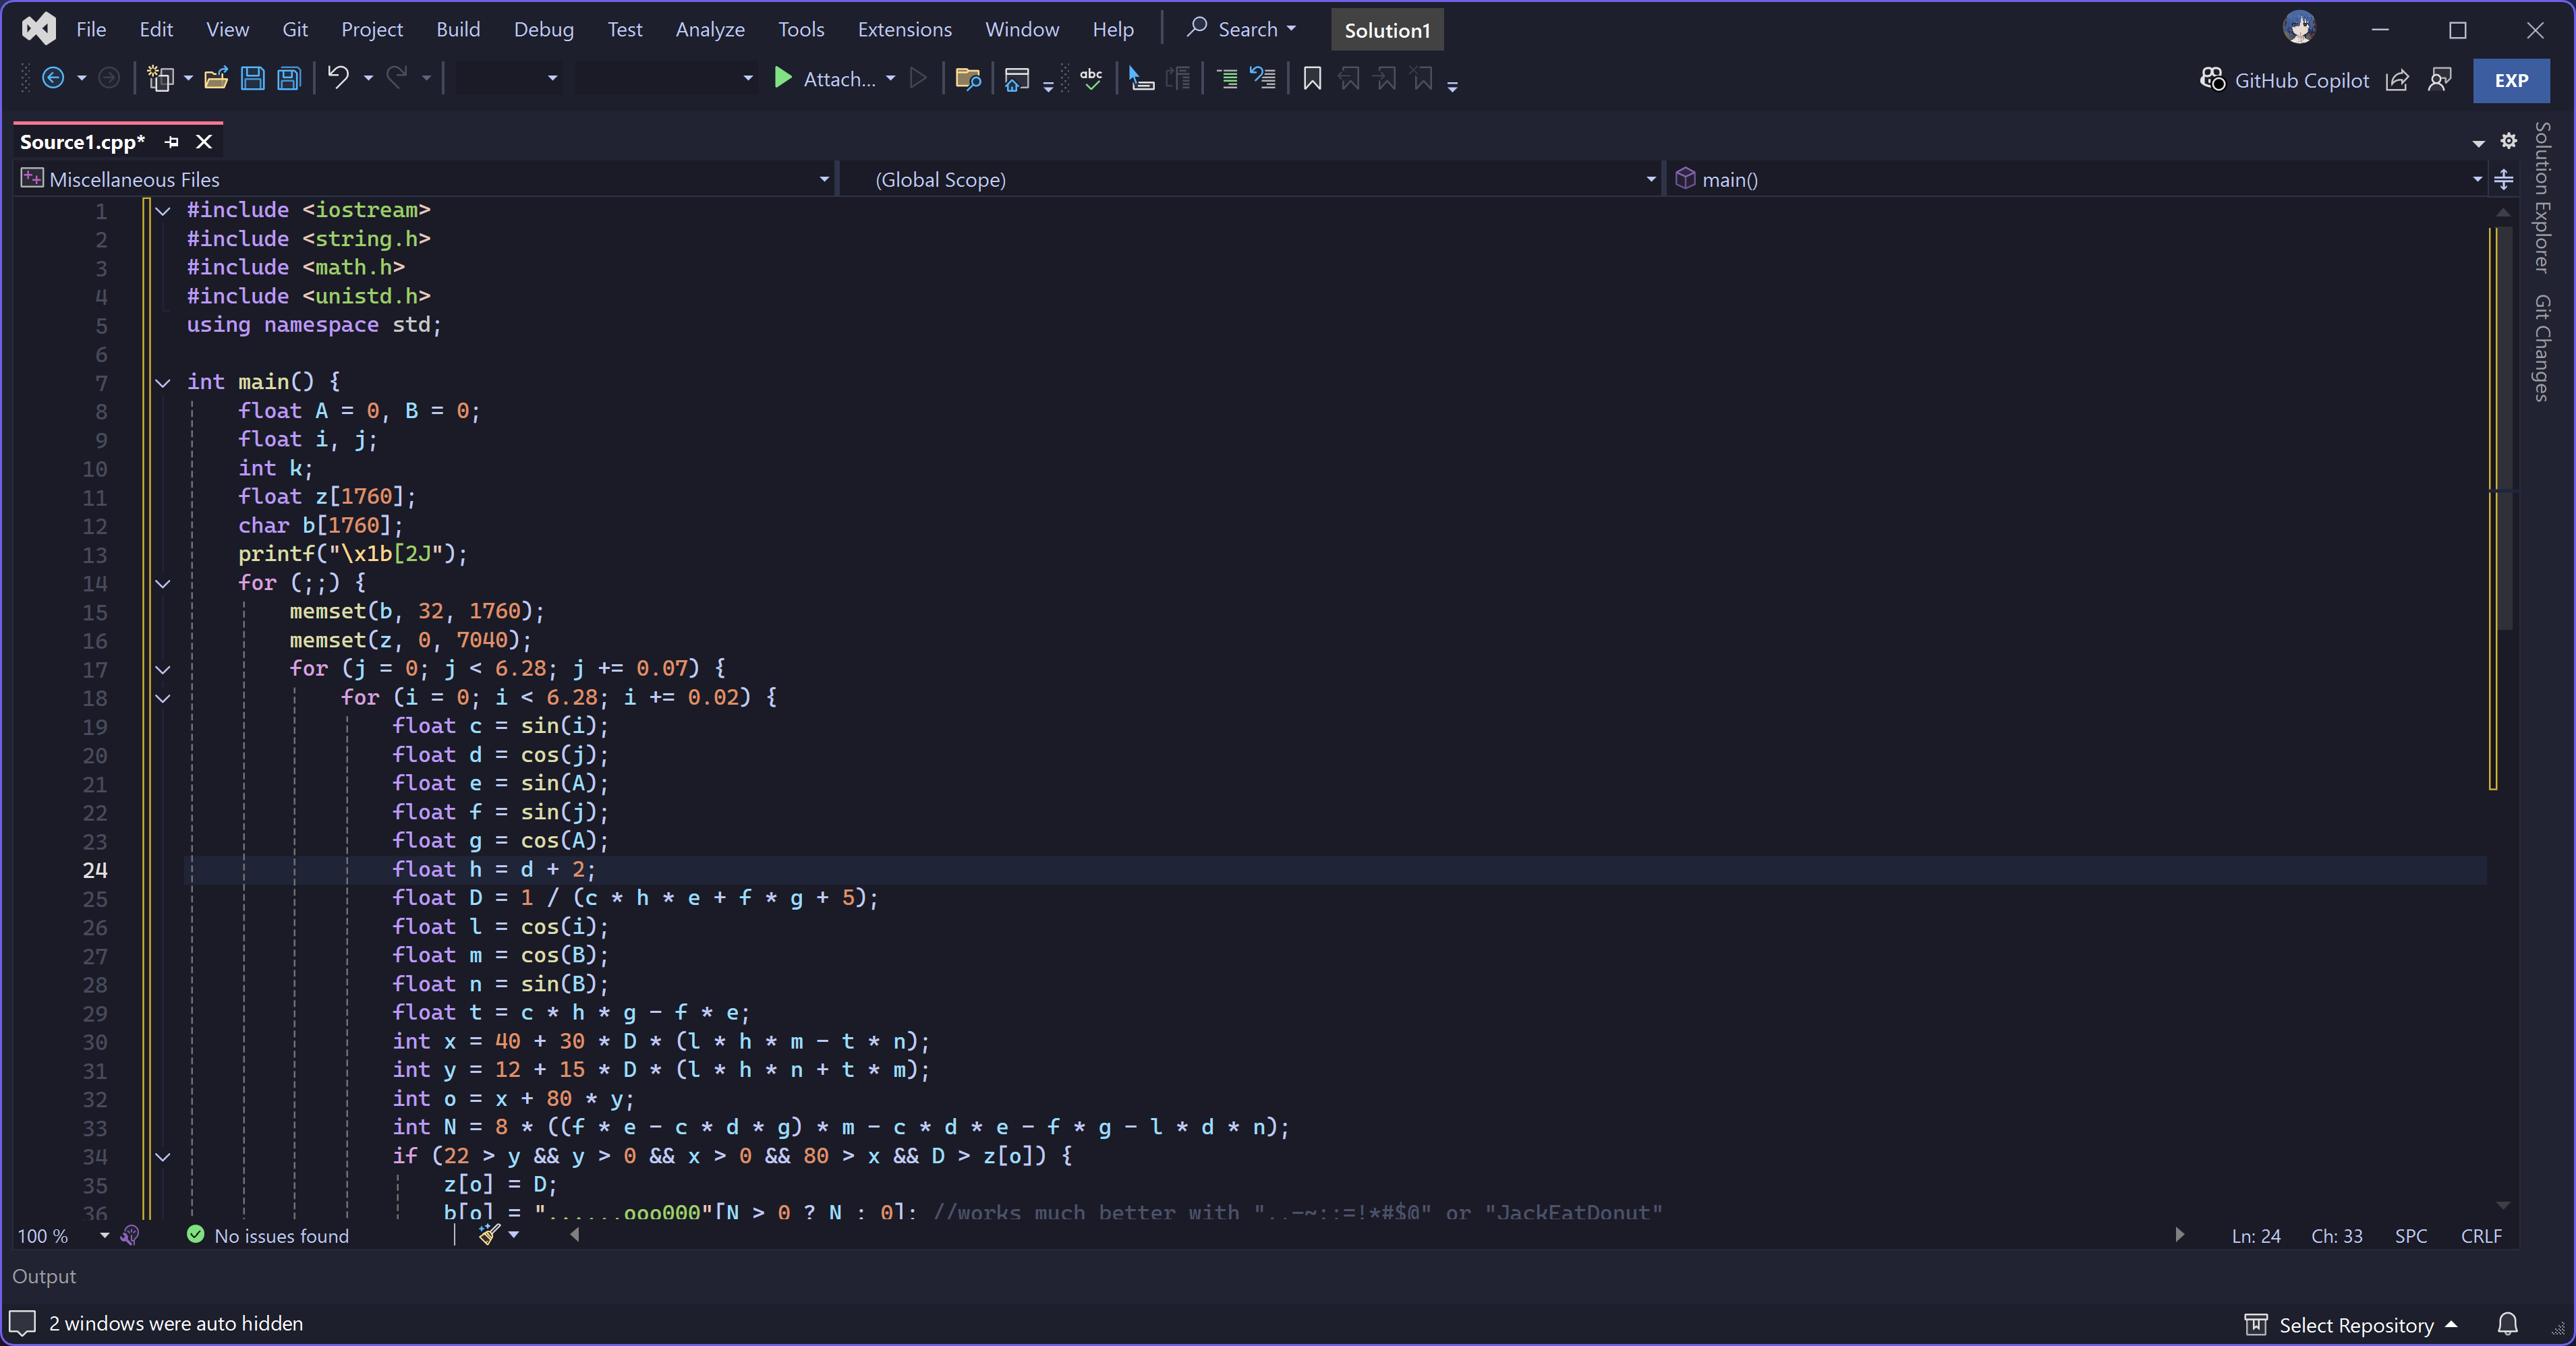Screen dimensions: 2576x1346
Task: Open the Git menu
Action: pos(295,29)
